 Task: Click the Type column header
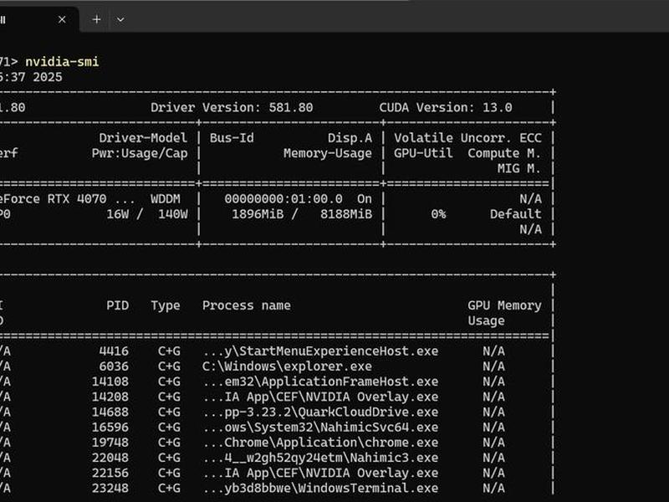click(165, 305)
